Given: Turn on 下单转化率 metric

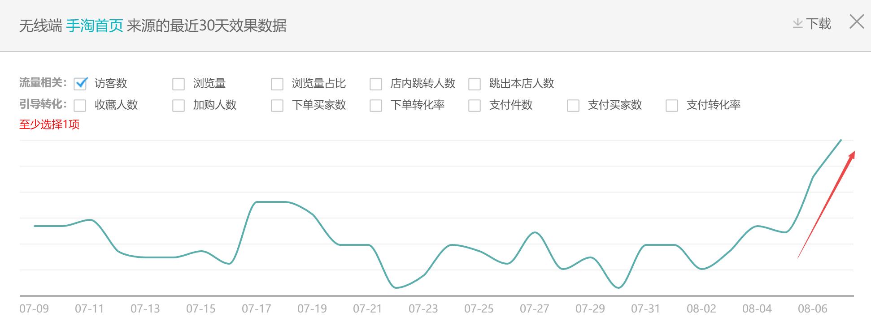Looking at the screenshot, I should coord(376,105).
